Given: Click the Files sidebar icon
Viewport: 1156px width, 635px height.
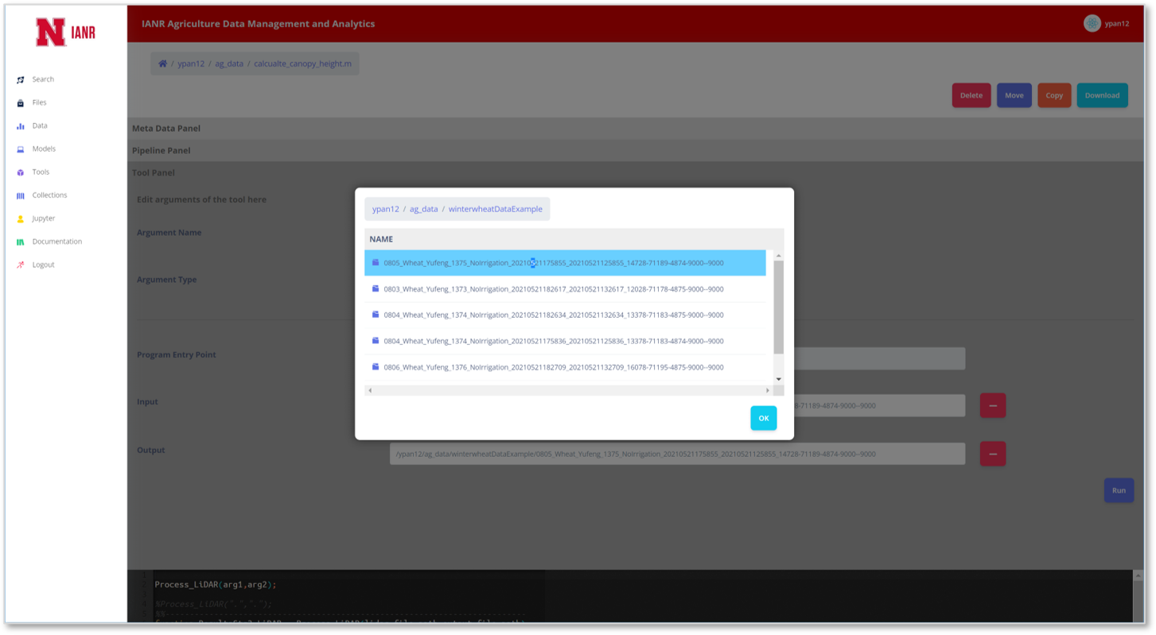Looking at the screenshot, I should pos(21,103).
